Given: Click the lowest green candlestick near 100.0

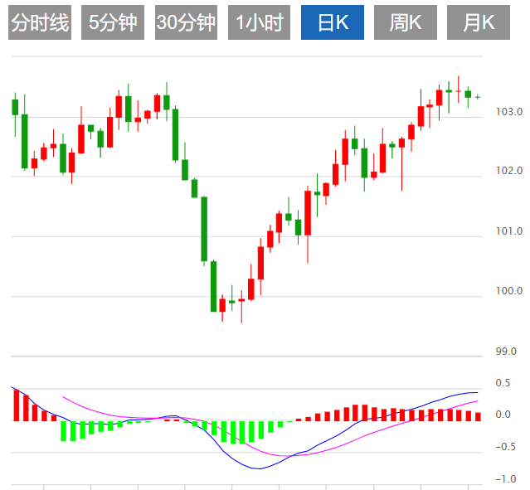Looking at the screenshot, I should click(x=214, y=286).
